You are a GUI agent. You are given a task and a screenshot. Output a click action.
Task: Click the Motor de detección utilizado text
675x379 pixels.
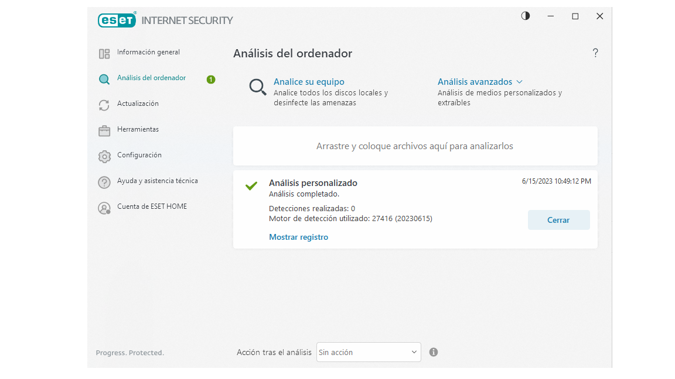(x=350, y=219)
